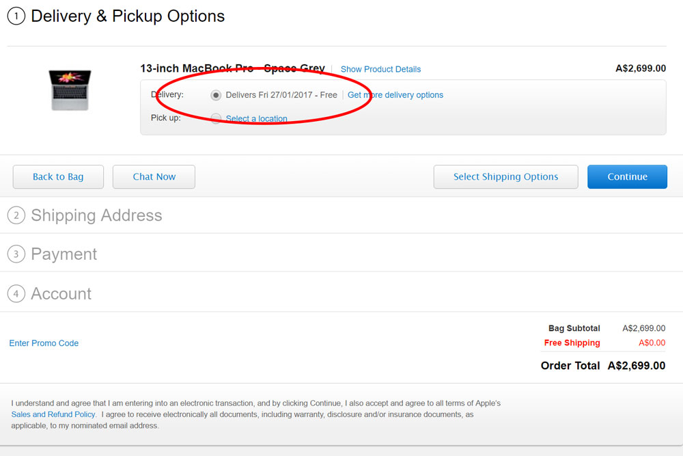
Task: Click the step 1 circle icon
Action: pyautogui.click(x=16, y=16)
